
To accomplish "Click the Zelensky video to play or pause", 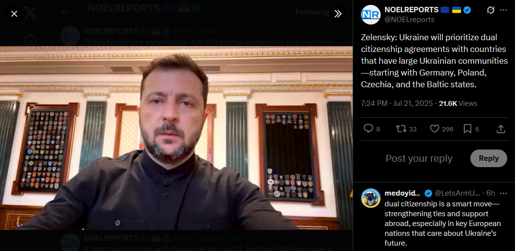I will [176, 138].
